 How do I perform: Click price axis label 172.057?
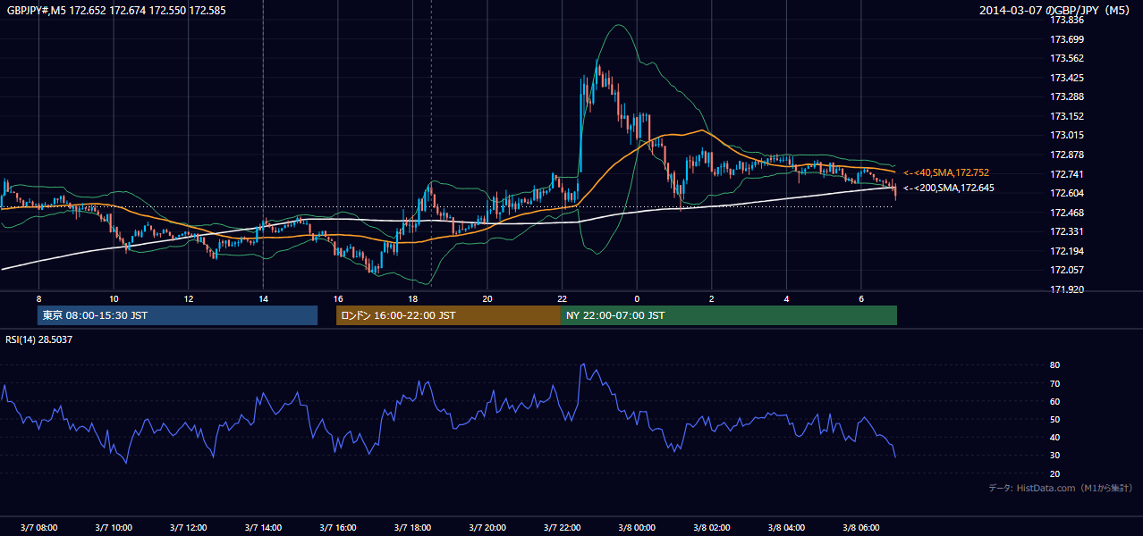click(1067, 270)
